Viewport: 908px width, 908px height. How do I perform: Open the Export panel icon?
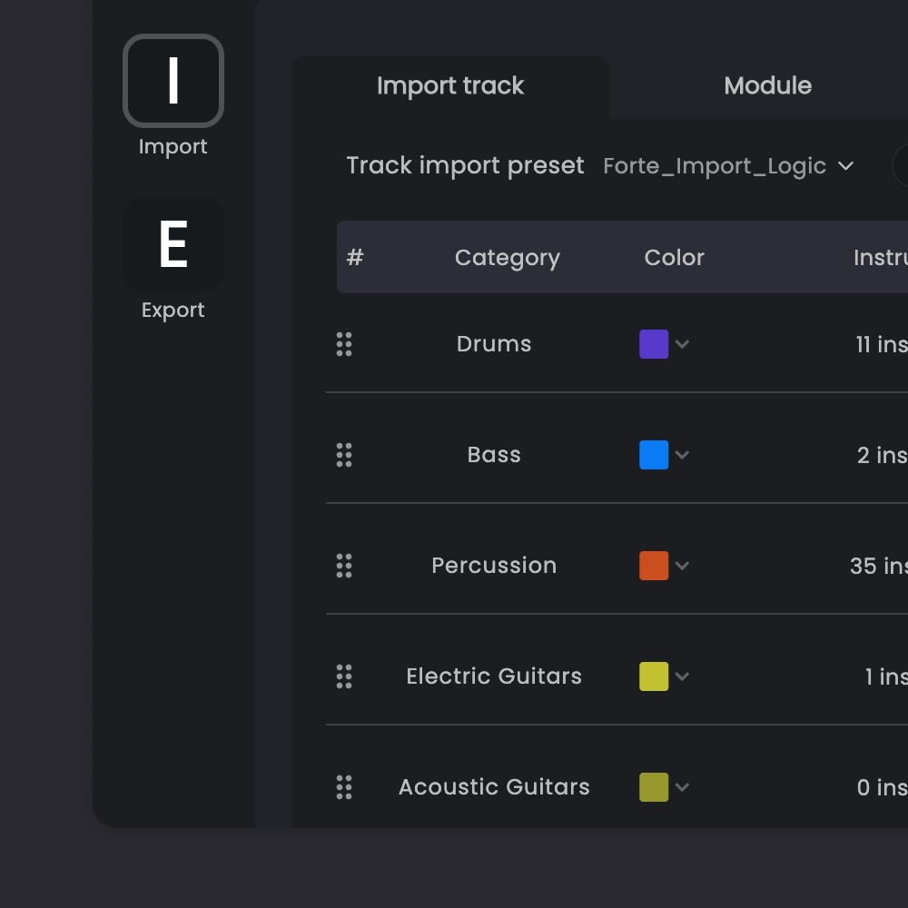[173, 243]
